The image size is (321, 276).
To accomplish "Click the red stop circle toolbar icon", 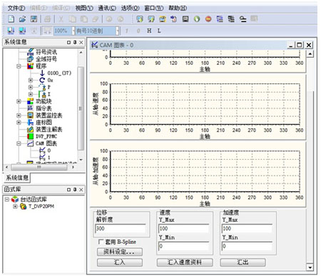I will tap(208, 19).
